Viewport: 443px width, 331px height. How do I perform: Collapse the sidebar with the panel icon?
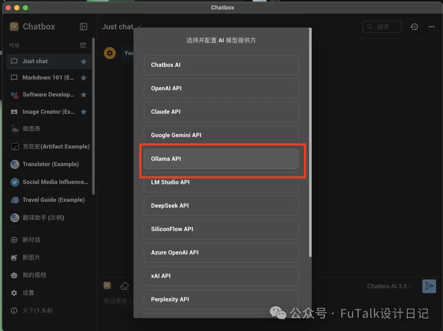tap(83, 27)
